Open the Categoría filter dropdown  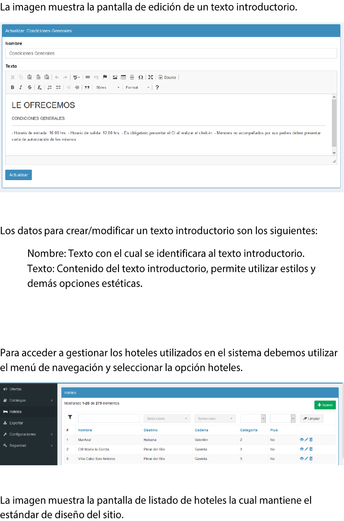(253, 419)
